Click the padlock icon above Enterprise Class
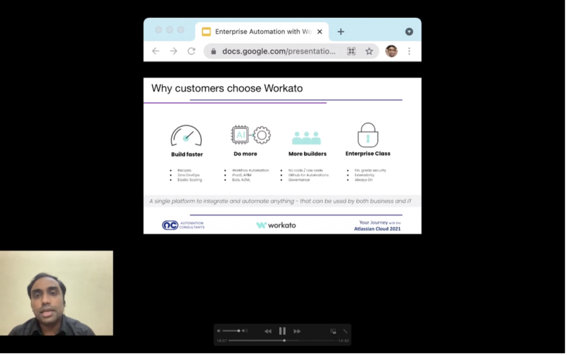Viewport: 567px width, 355px height. click(368, 135)
